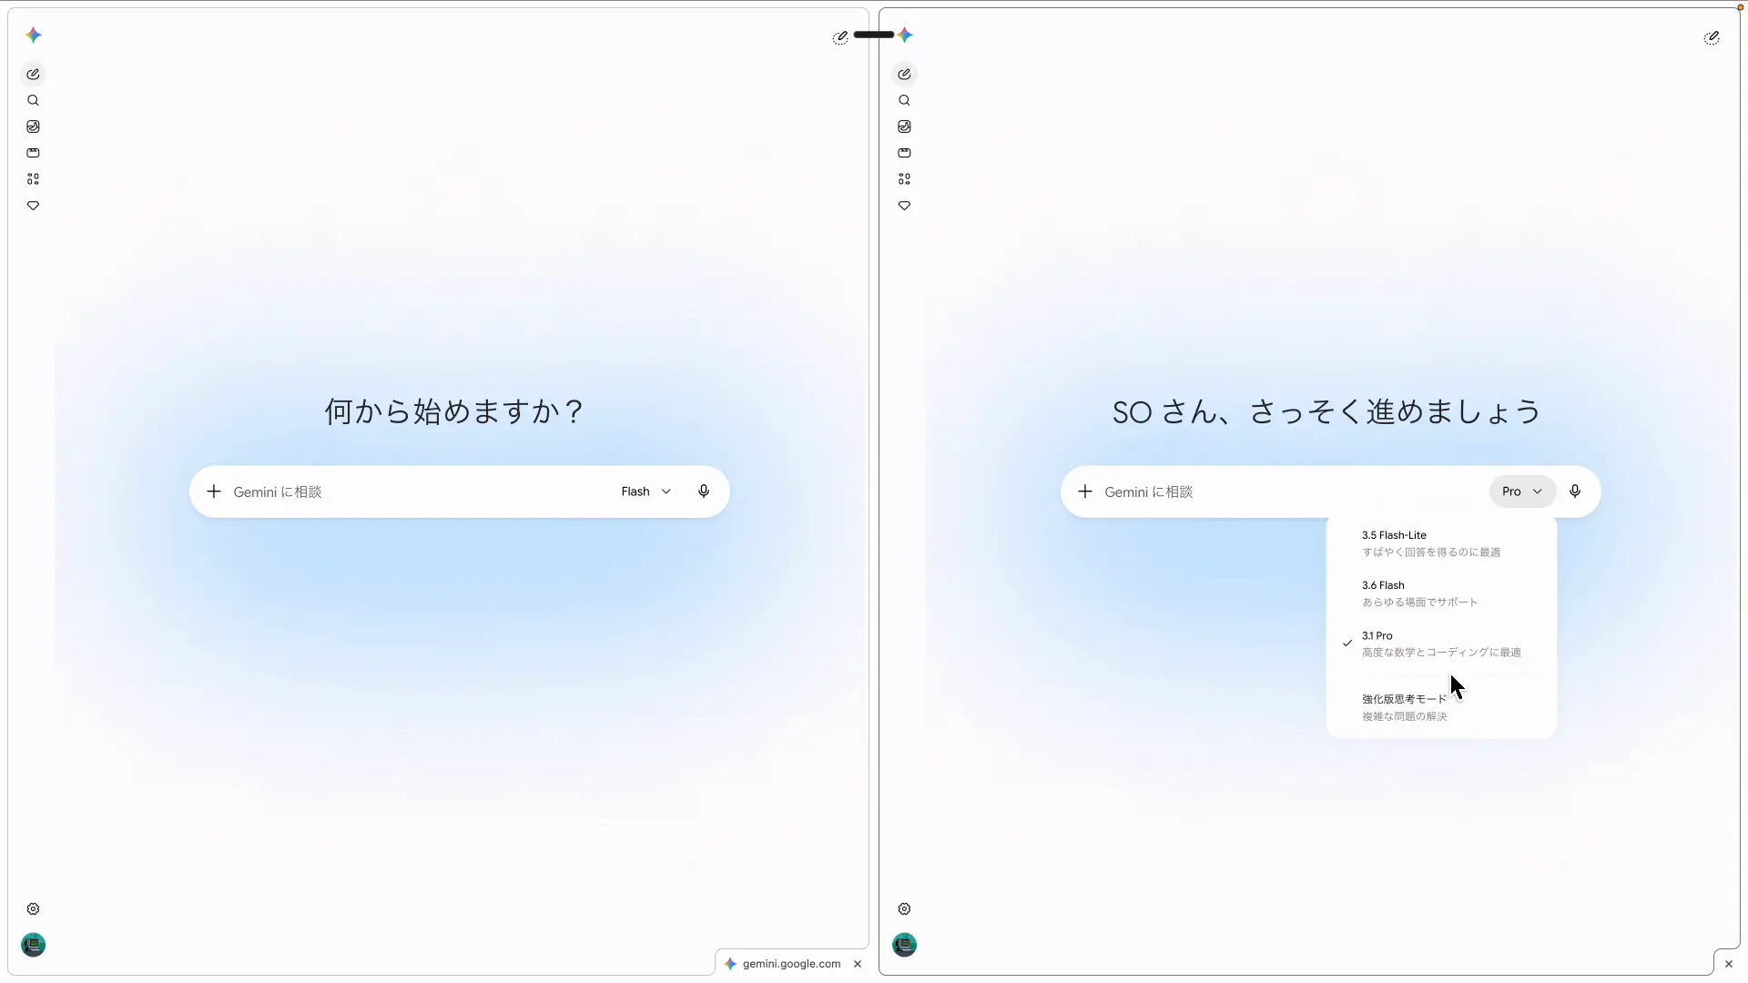Click the gem icon in the right window sidebar
Image resolution: width=1748 pixels, height=983 pixels.
(x=905, y=206)
